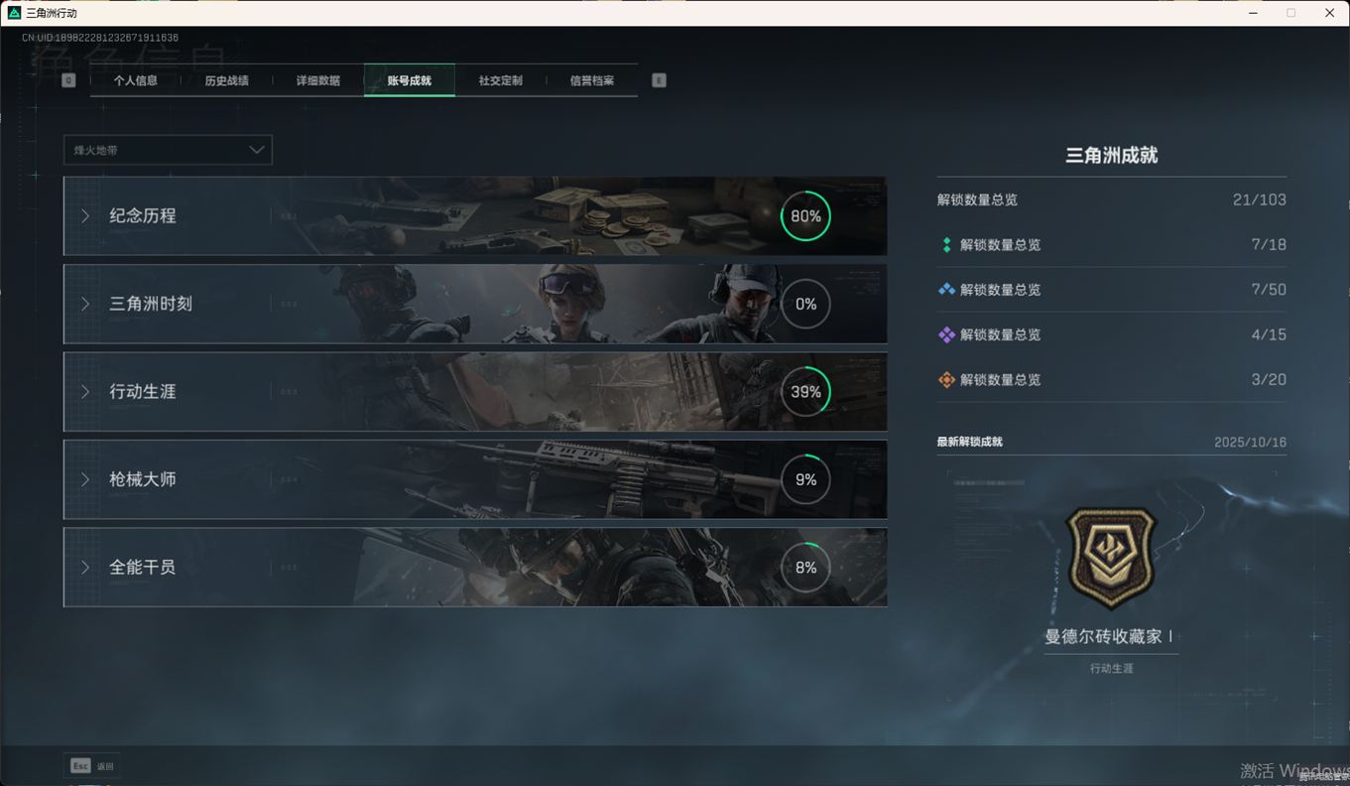Switch to the 个人信息 tab
1350x786 pixels.
135,80
